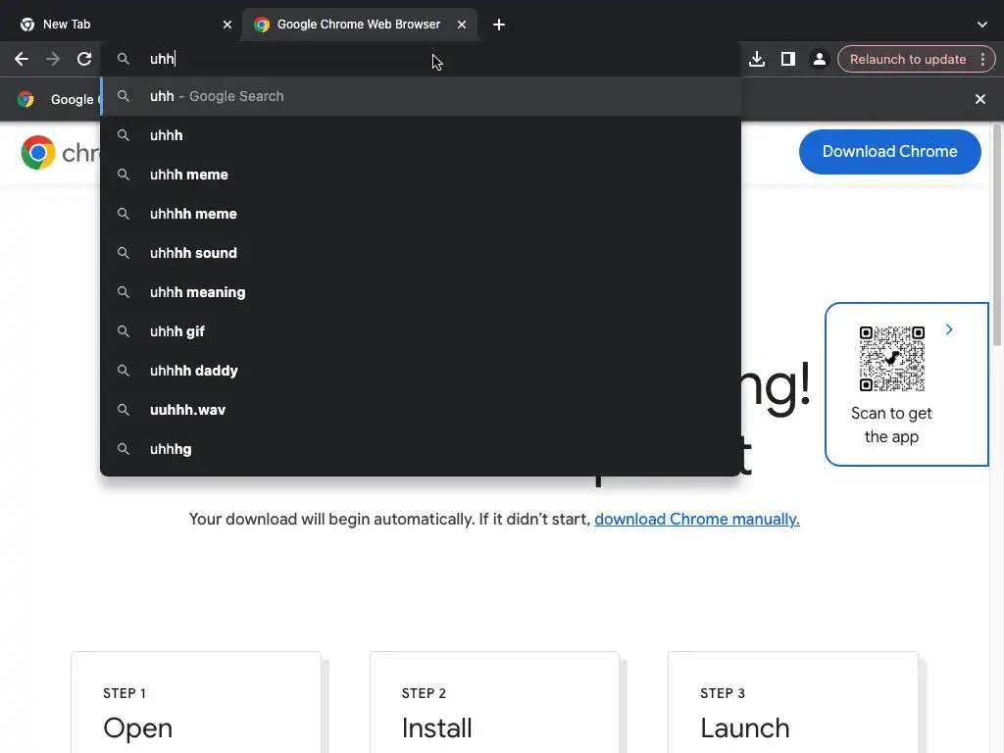The width and height of the screenshot is (1004, 753).
Task: Close the New Tab tab
Action: point(227,25)
